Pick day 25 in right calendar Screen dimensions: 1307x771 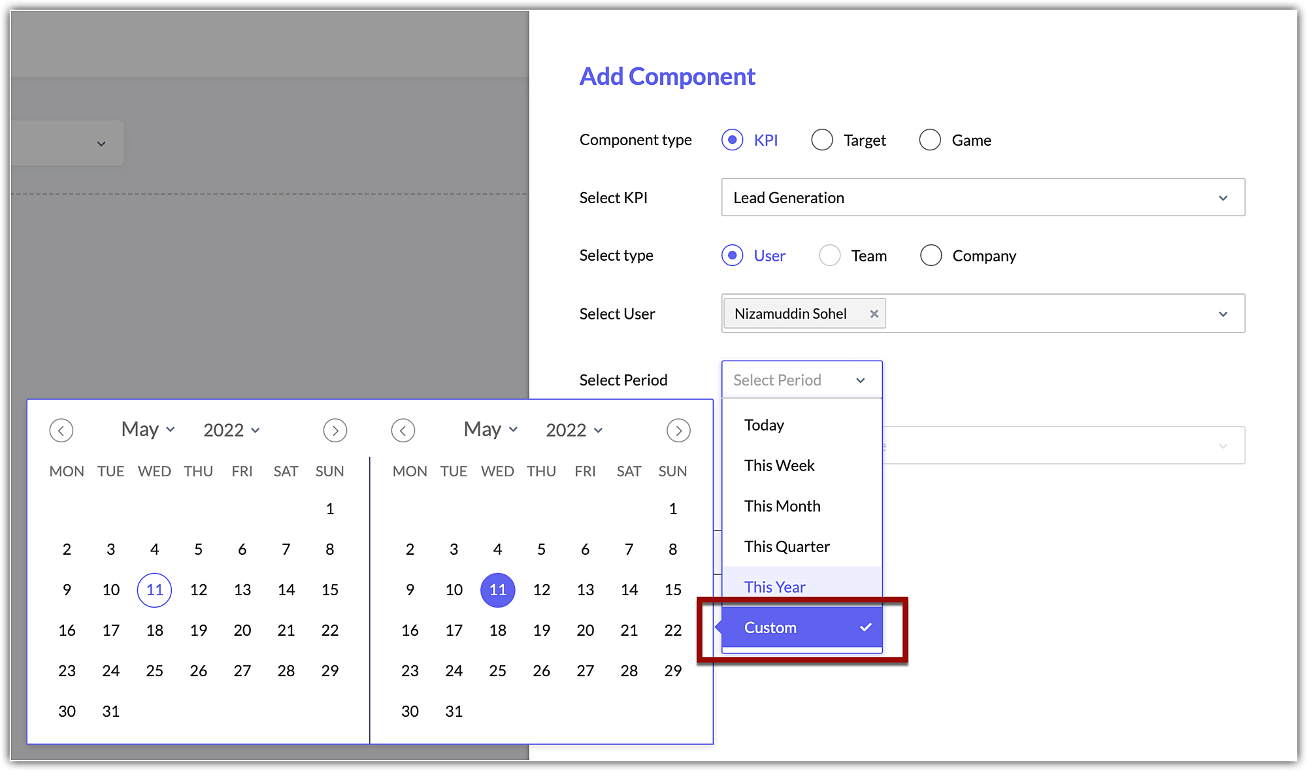(x=497, y=670)
